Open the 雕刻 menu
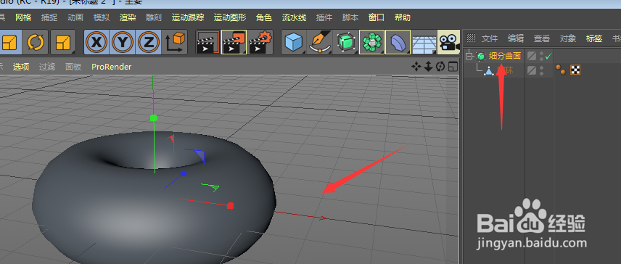 click(154, 18)
